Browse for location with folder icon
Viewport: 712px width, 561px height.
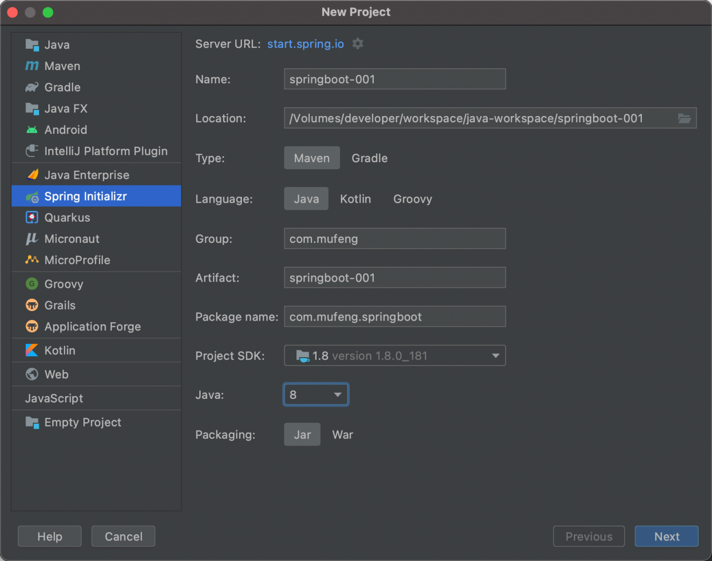point(684,118)
